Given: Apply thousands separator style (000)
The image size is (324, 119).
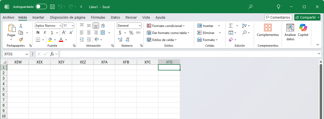Looking at the screenshot, I should point(138,33).
